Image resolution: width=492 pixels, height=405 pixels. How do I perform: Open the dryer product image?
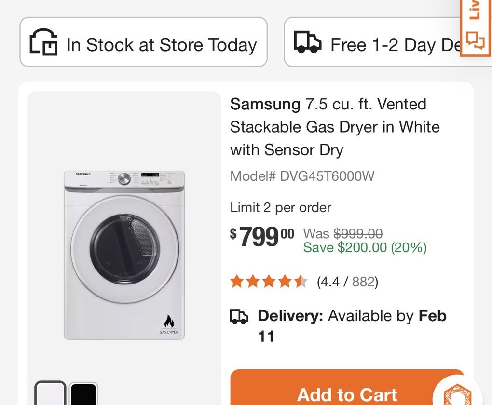(124, 255)
